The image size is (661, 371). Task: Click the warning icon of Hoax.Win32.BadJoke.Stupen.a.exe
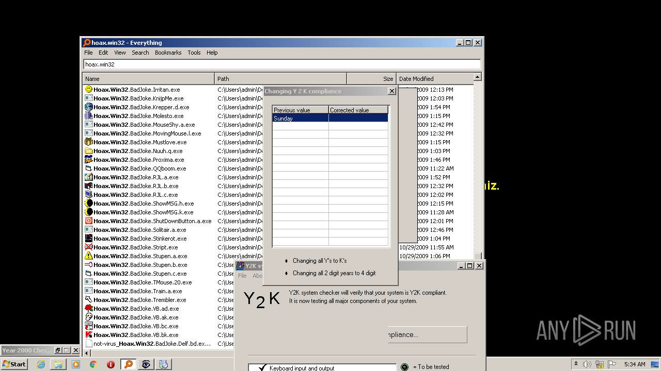click(x=89, y=256)
